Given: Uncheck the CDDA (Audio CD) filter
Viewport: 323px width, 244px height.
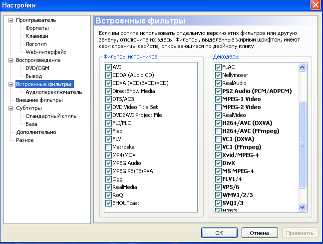Looking at the screenshot, I should tap(108, 75).
